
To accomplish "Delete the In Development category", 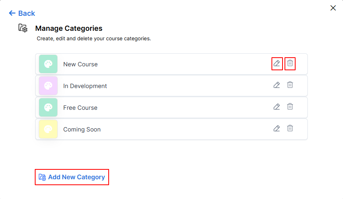I will pyautogui.click(x=290, y=84).
